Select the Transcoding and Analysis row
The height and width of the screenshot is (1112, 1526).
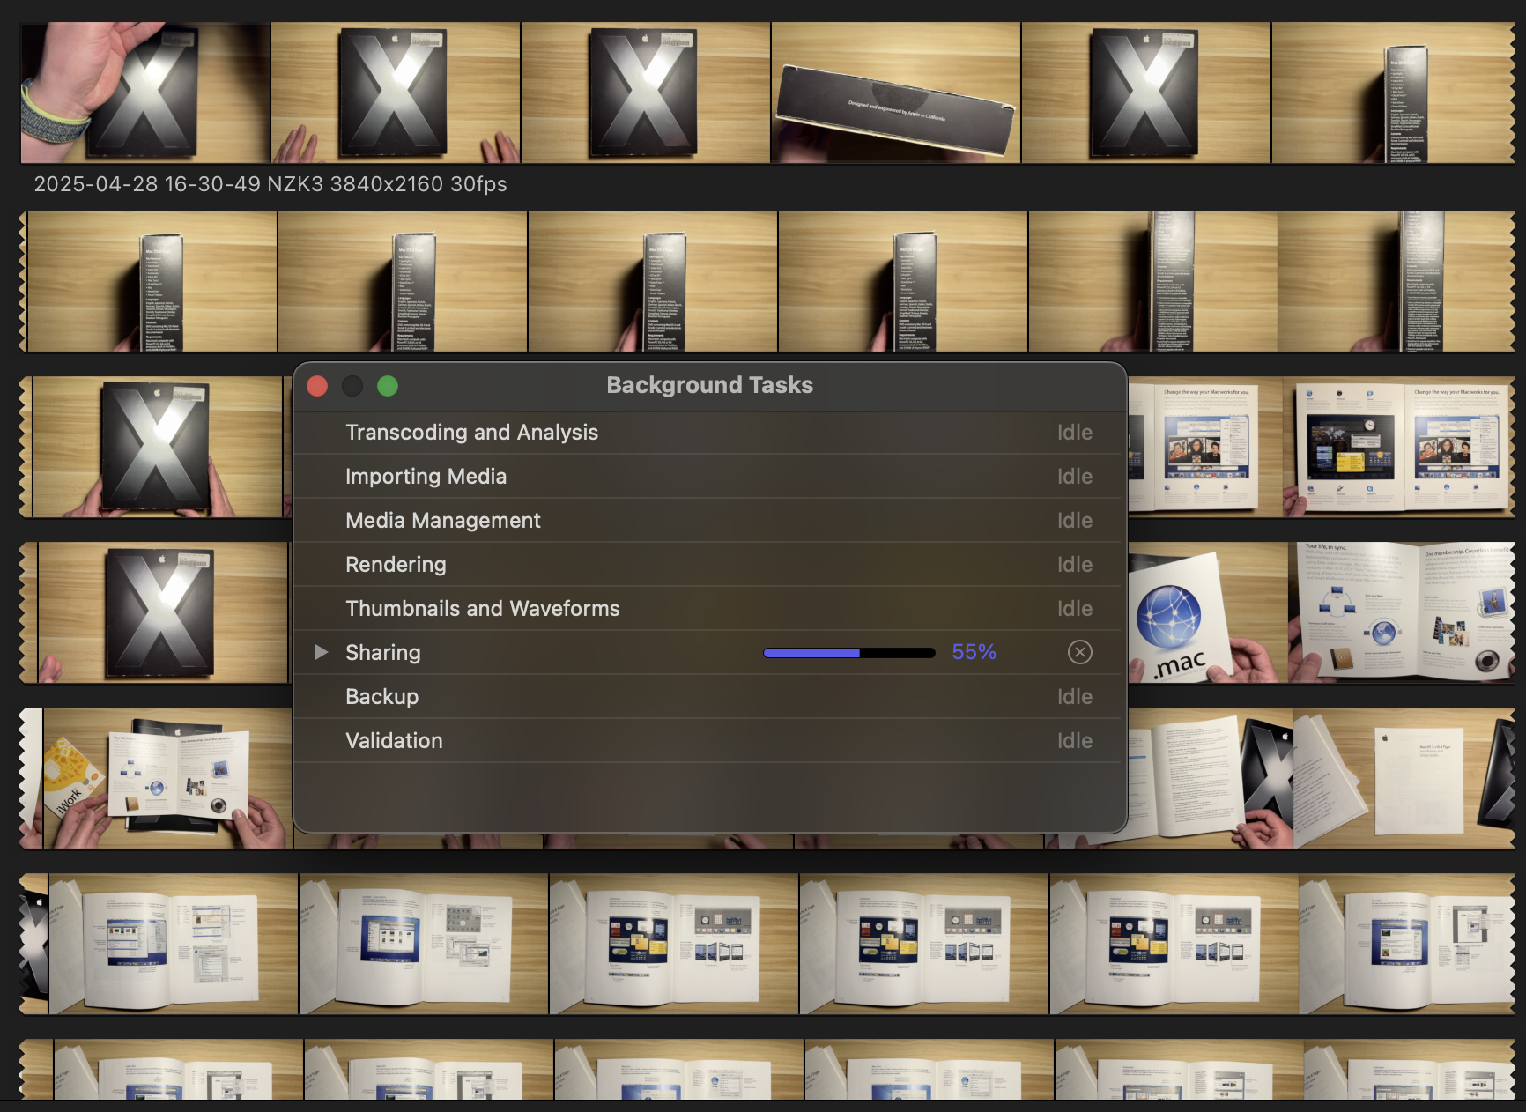coord(707,433)
